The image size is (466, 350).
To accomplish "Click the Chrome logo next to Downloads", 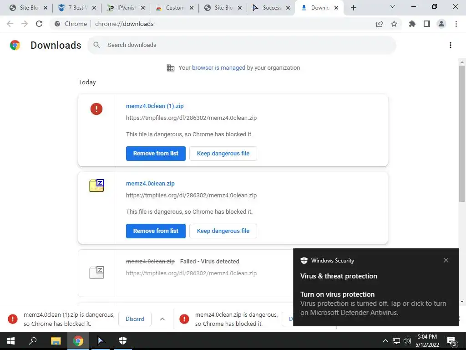I will pos(15,45).
